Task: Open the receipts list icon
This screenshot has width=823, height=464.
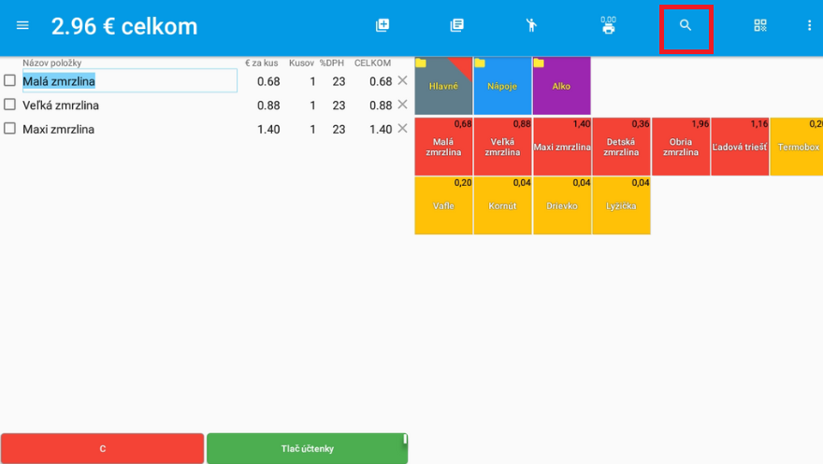Action: click(x=456, y=26)
